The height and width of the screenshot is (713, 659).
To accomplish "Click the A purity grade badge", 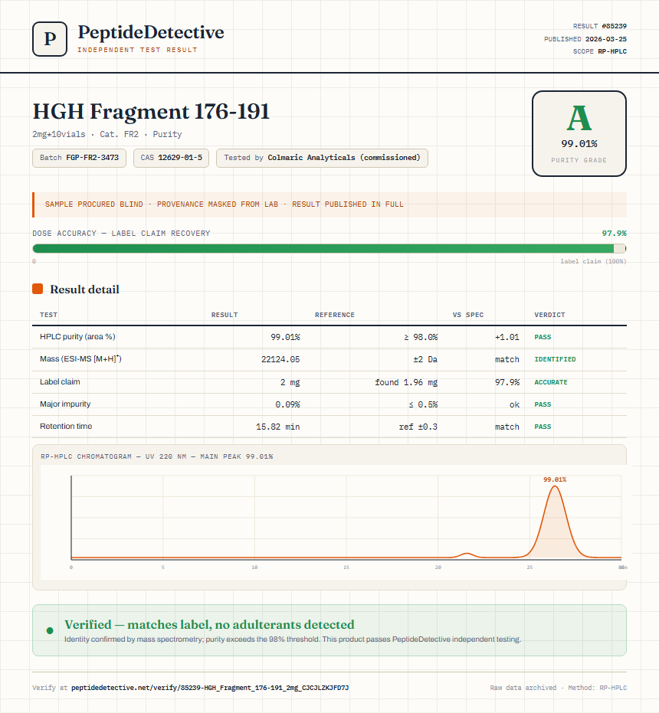I will click(579, 134).
